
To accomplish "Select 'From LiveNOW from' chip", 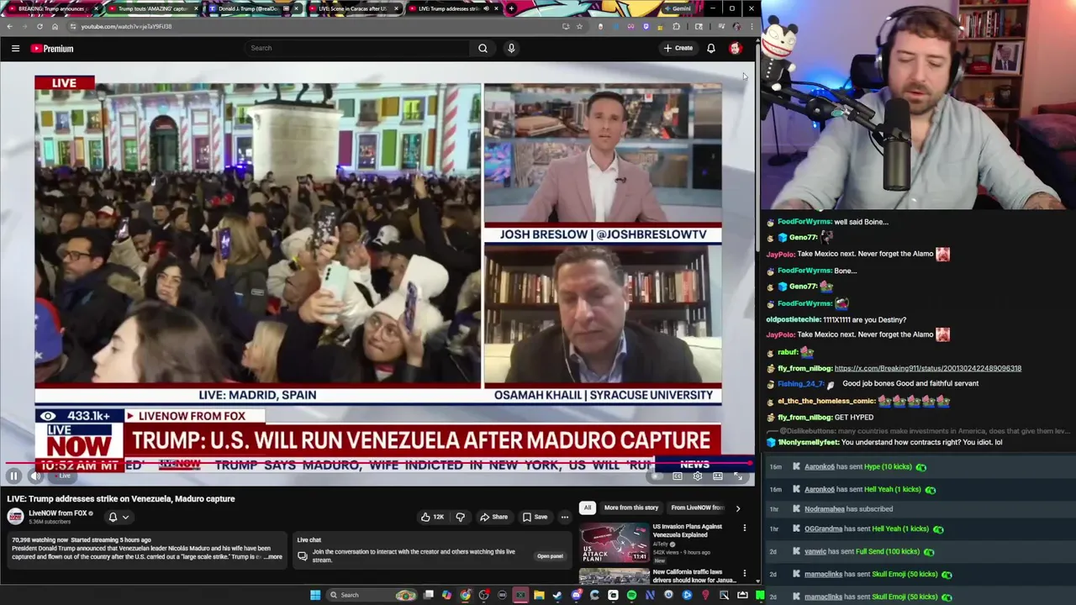I will pos(697,508).
